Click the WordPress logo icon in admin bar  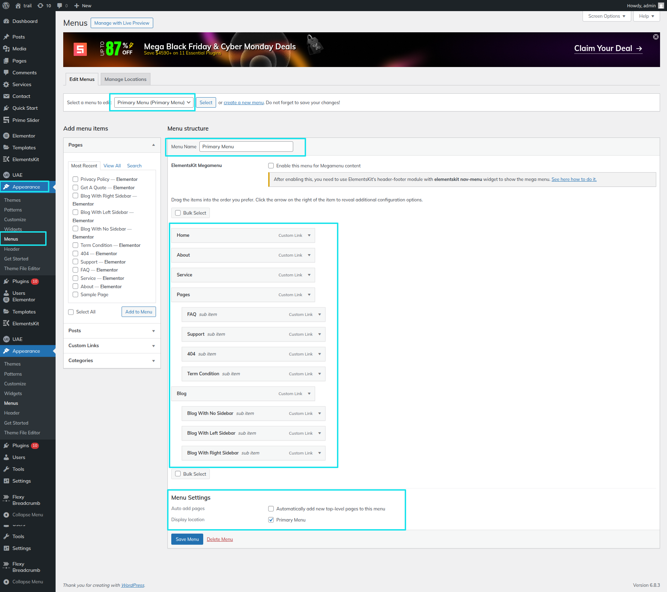click(6, 6)
